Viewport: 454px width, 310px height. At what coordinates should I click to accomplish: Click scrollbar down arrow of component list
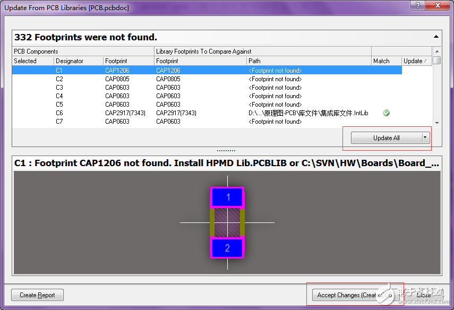(437, 123)
